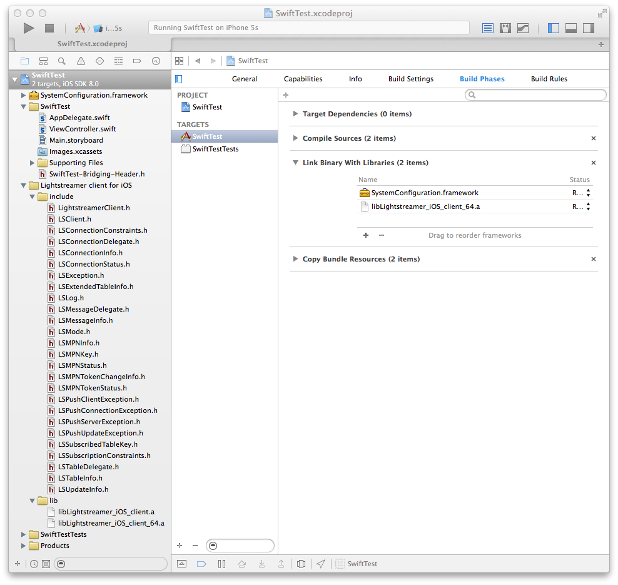
Task: Delete the Copy Bundle Resources phase
Action: (x=593, y=259)
